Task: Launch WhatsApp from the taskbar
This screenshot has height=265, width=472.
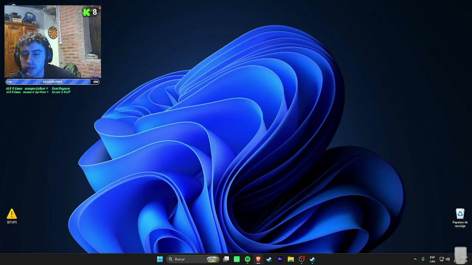Action: [237, 259]
